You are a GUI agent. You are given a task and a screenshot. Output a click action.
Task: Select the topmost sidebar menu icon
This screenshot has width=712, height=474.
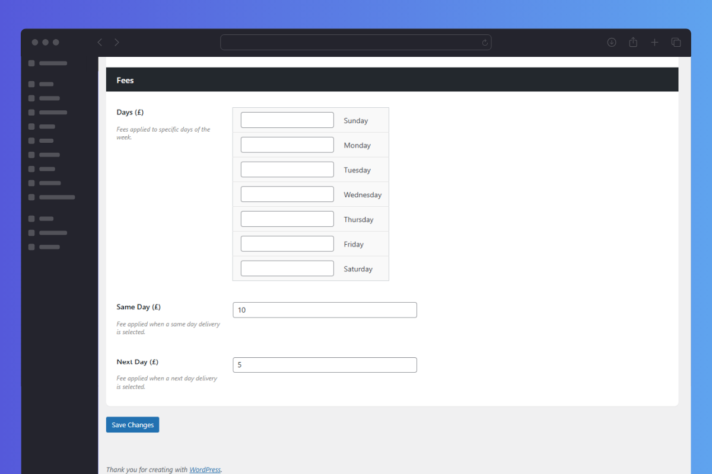point(31,63)
